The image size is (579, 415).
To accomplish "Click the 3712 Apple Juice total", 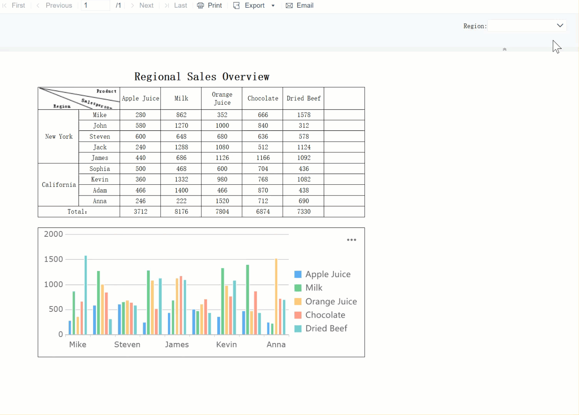I will tap(141, 212).
